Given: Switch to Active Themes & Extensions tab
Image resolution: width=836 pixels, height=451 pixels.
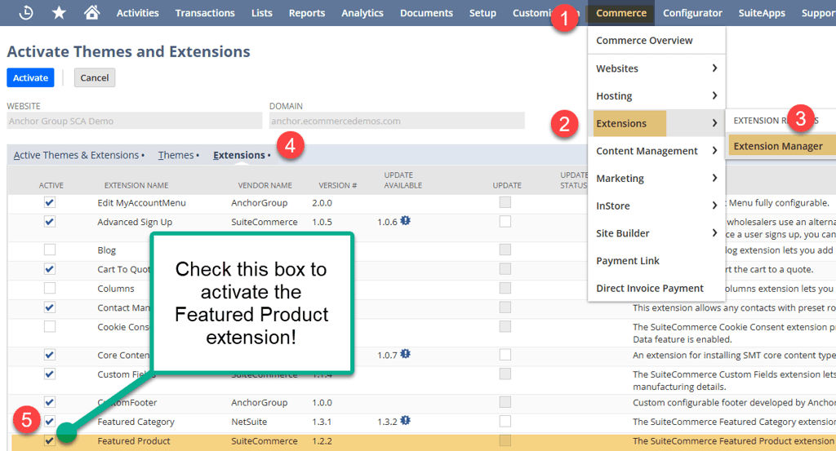Looking at the screenshot, I should pyautogui.click(x=76, y=155).
